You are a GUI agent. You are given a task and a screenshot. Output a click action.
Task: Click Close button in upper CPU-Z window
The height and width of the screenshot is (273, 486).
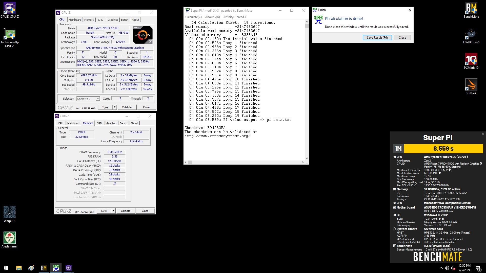pos(146,107)
